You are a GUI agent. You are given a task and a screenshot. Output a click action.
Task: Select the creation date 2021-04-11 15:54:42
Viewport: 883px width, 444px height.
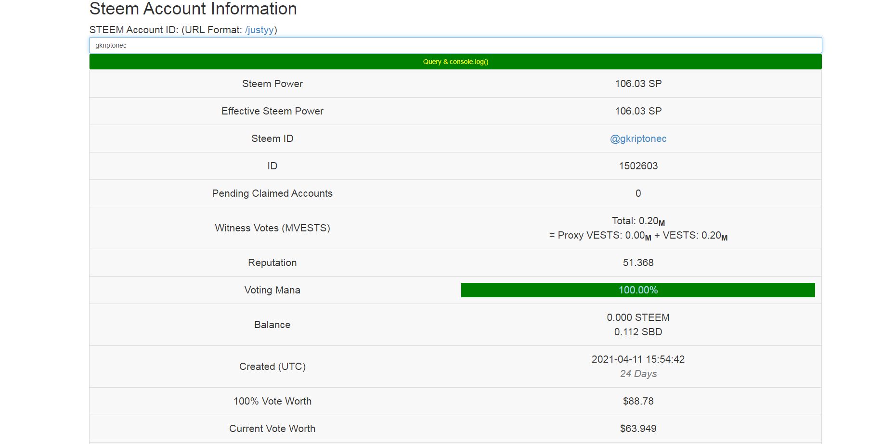tap(638, 359)
